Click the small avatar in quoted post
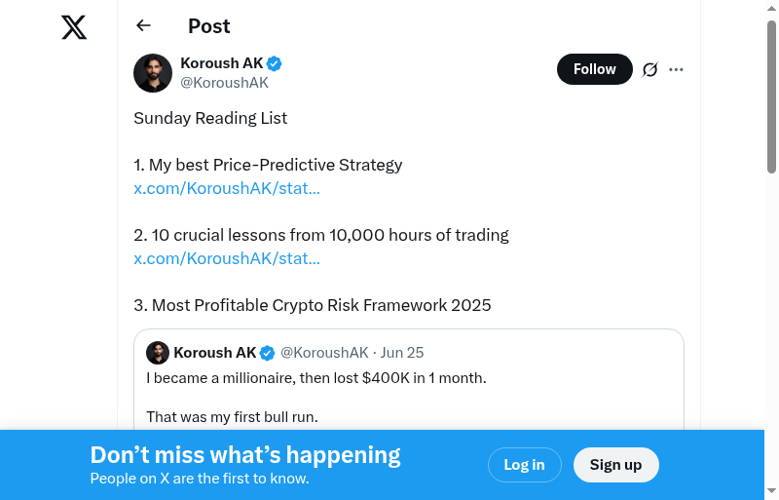Image resolution: width=779 pixels, height=500 pixels. [x=158, y=353]
